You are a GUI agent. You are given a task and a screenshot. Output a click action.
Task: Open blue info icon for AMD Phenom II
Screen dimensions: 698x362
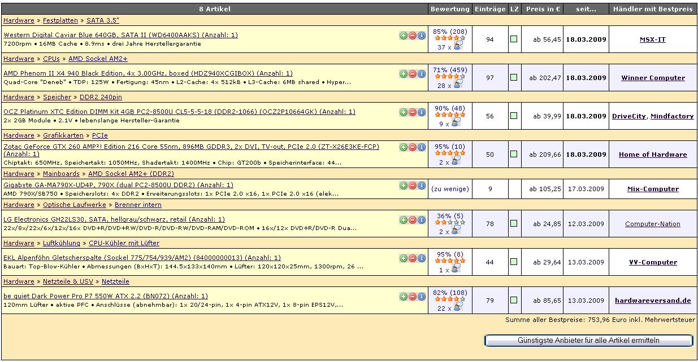(421, 74)
